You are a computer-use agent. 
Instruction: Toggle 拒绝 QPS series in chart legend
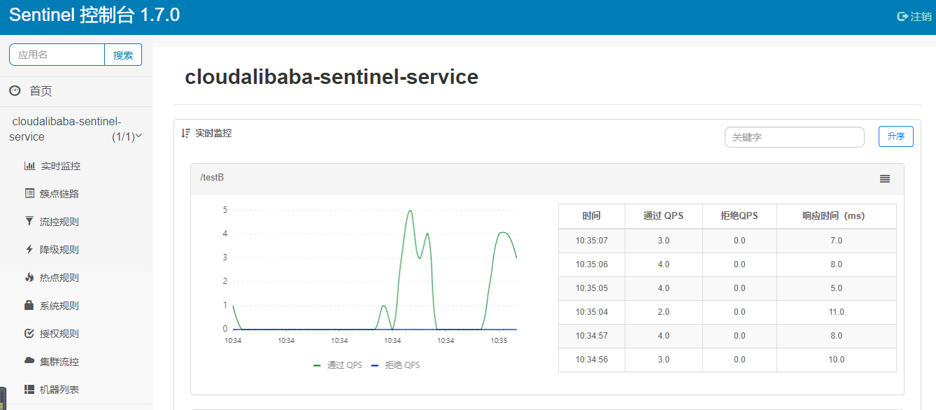(395, 365)
